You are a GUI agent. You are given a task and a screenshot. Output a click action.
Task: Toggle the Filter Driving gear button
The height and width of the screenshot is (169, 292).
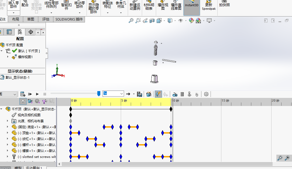[37, 101]
